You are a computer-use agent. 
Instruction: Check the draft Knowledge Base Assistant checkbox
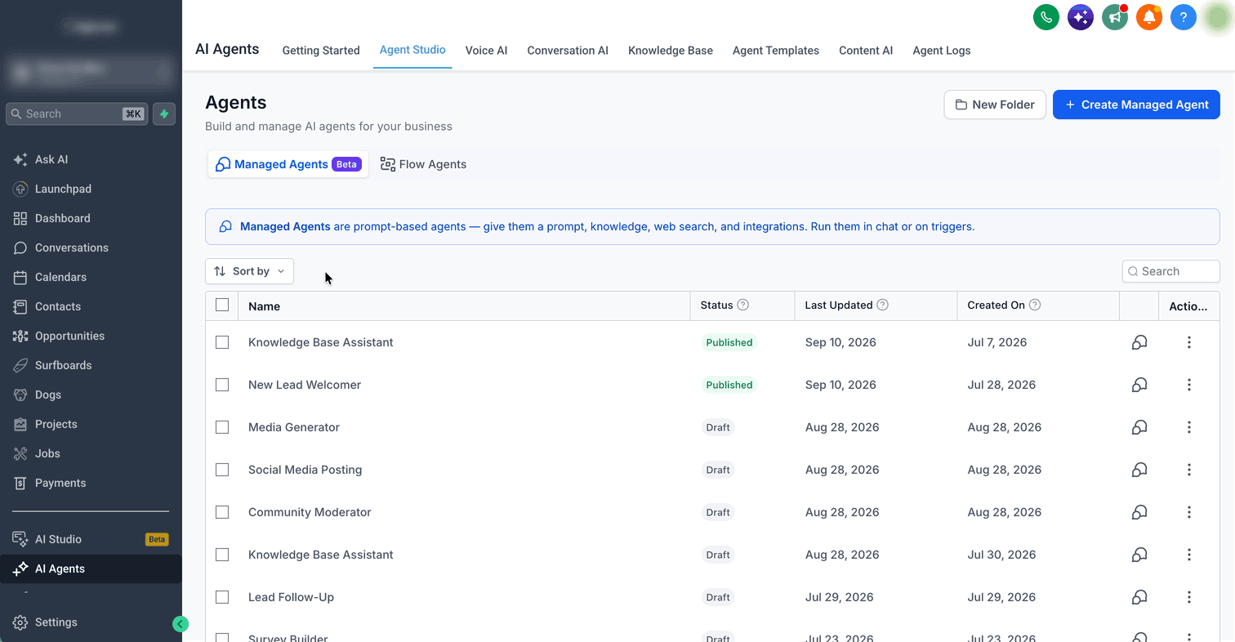tap(222, 555)
